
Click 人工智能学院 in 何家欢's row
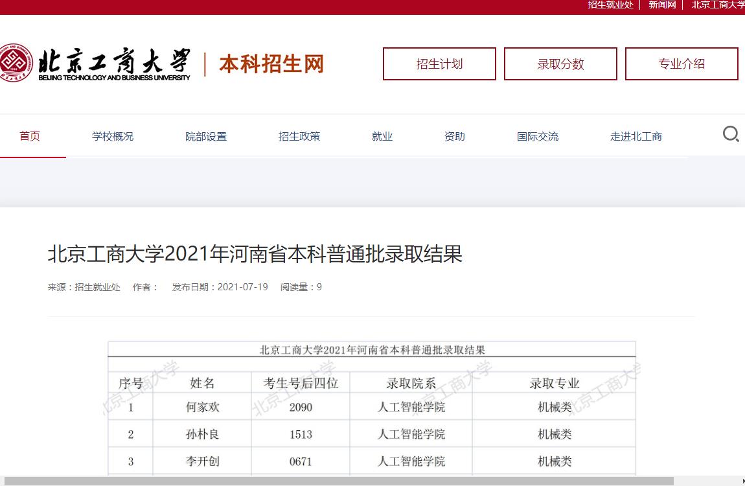point(411,407)
